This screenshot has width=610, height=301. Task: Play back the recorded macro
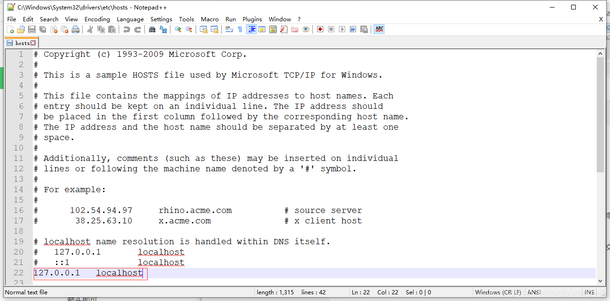(x=342, y=29)
